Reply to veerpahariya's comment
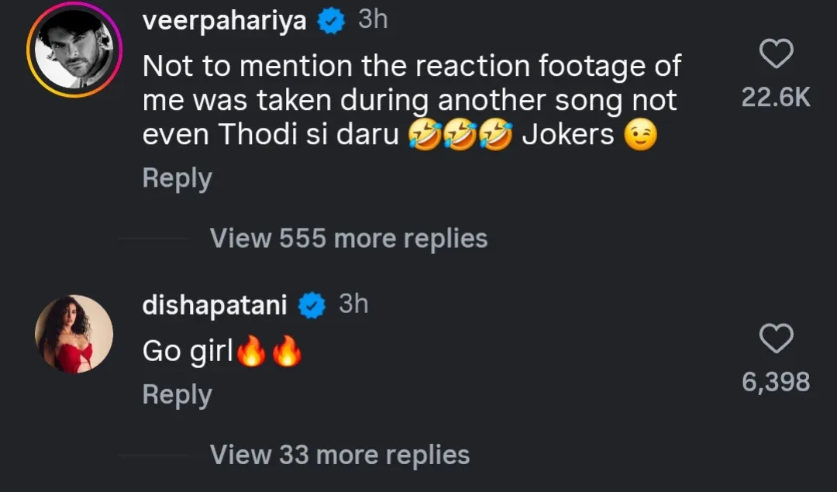 pos(177,179)
